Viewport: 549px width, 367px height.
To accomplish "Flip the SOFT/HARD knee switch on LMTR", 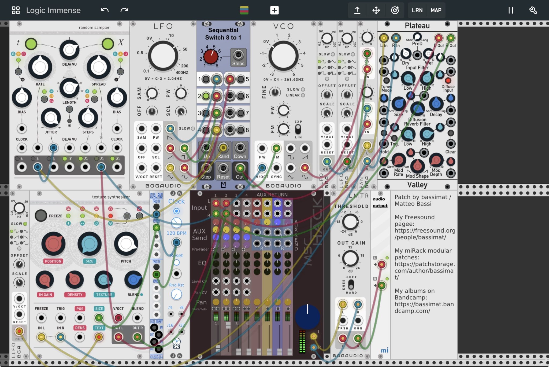I will click(x=351, y=285).
